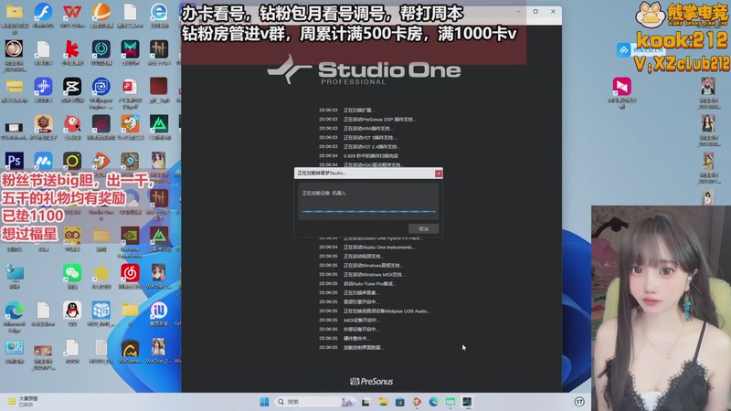Open the red bird desktop app icon
This screenshot has width=731, height=411.
pyautogui.click(x=72, y=124)
